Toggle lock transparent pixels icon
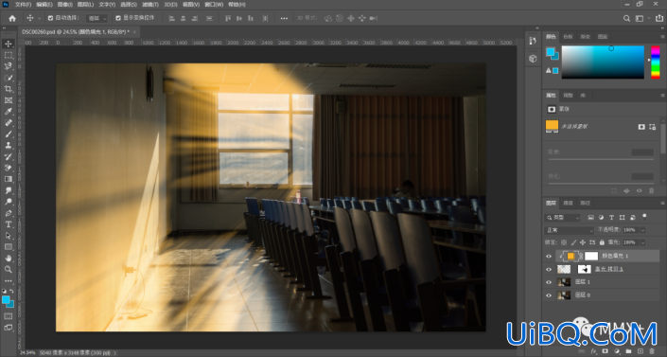Screen dimensions: 667x357 (564, 242)
